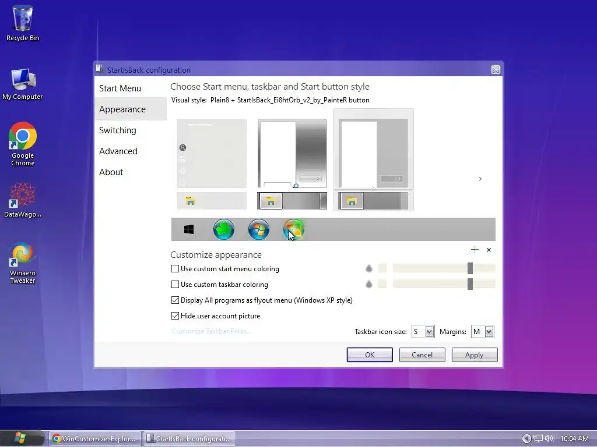Select the flat Windows logo start button

pyautogui.click(x=189, y=229)
